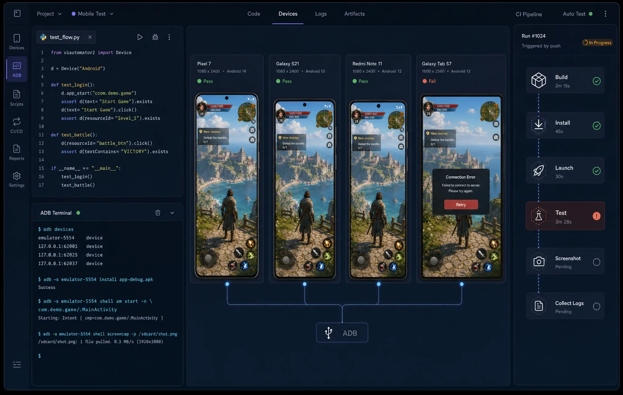Open the Test stage card
623x395 pixels.
tap(565, 216)
